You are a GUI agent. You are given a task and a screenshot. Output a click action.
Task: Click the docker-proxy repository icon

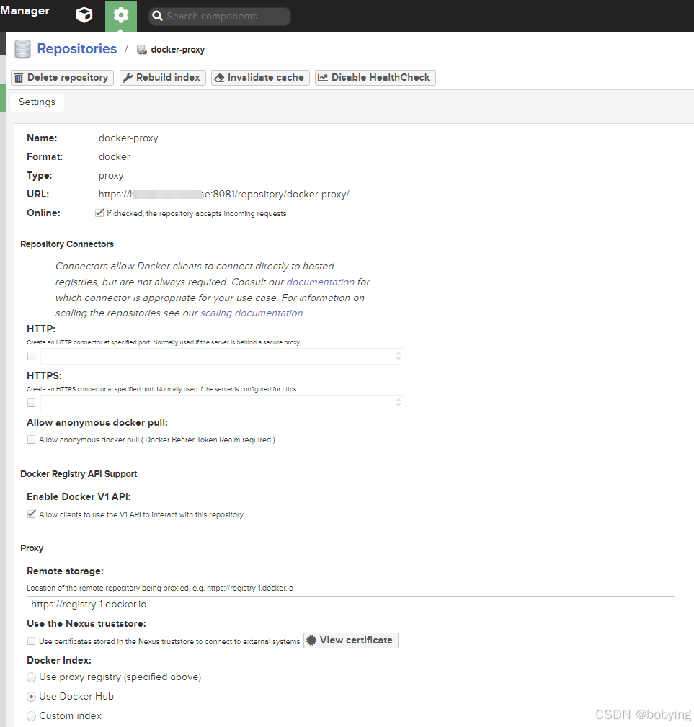[142, 50]
